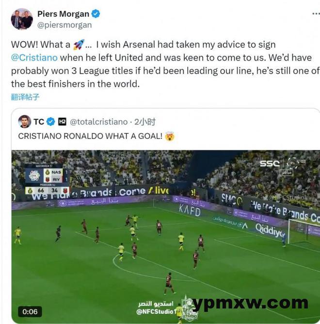
Task: Click the TC account name
Action: coord(39,122)
